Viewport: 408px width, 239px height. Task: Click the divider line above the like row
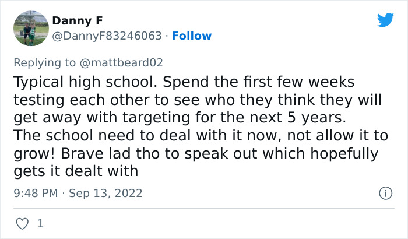(204, 208)
